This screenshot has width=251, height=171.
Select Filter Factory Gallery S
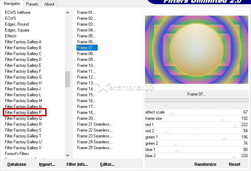tap(23, 130)
